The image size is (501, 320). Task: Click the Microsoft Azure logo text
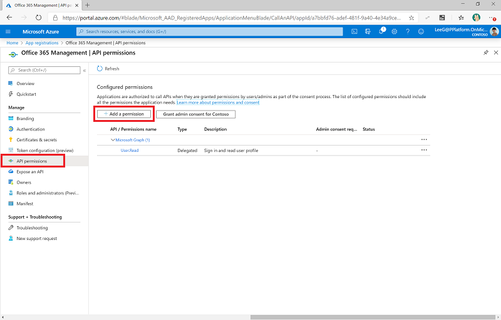click(41, 31)
